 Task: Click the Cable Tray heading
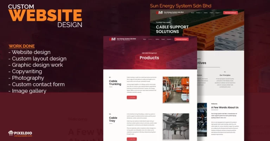113,119
